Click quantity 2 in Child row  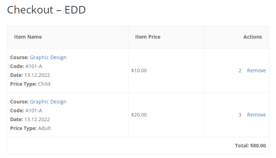tap(240, 70)
